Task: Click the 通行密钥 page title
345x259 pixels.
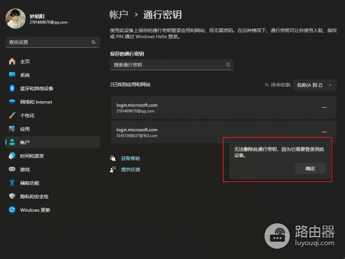Action: click(162, 15)
